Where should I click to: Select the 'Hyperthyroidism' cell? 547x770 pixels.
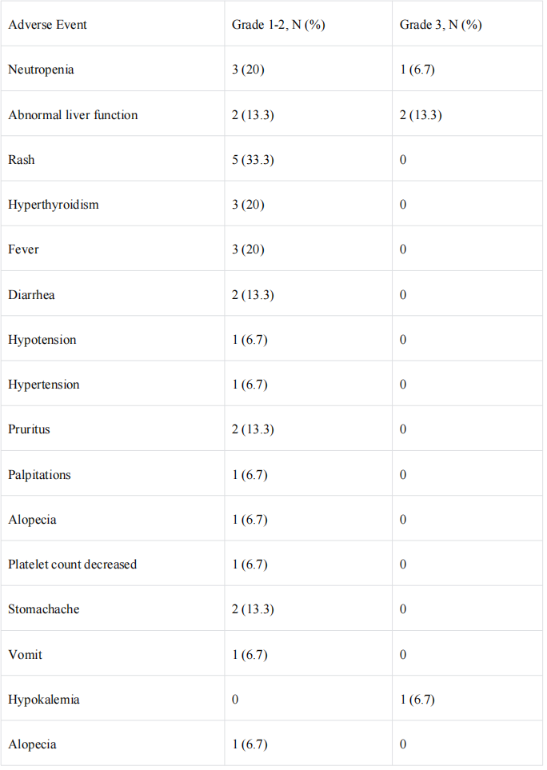54,205
